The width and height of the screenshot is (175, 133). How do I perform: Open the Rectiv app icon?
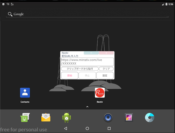(x=100, y=93)
